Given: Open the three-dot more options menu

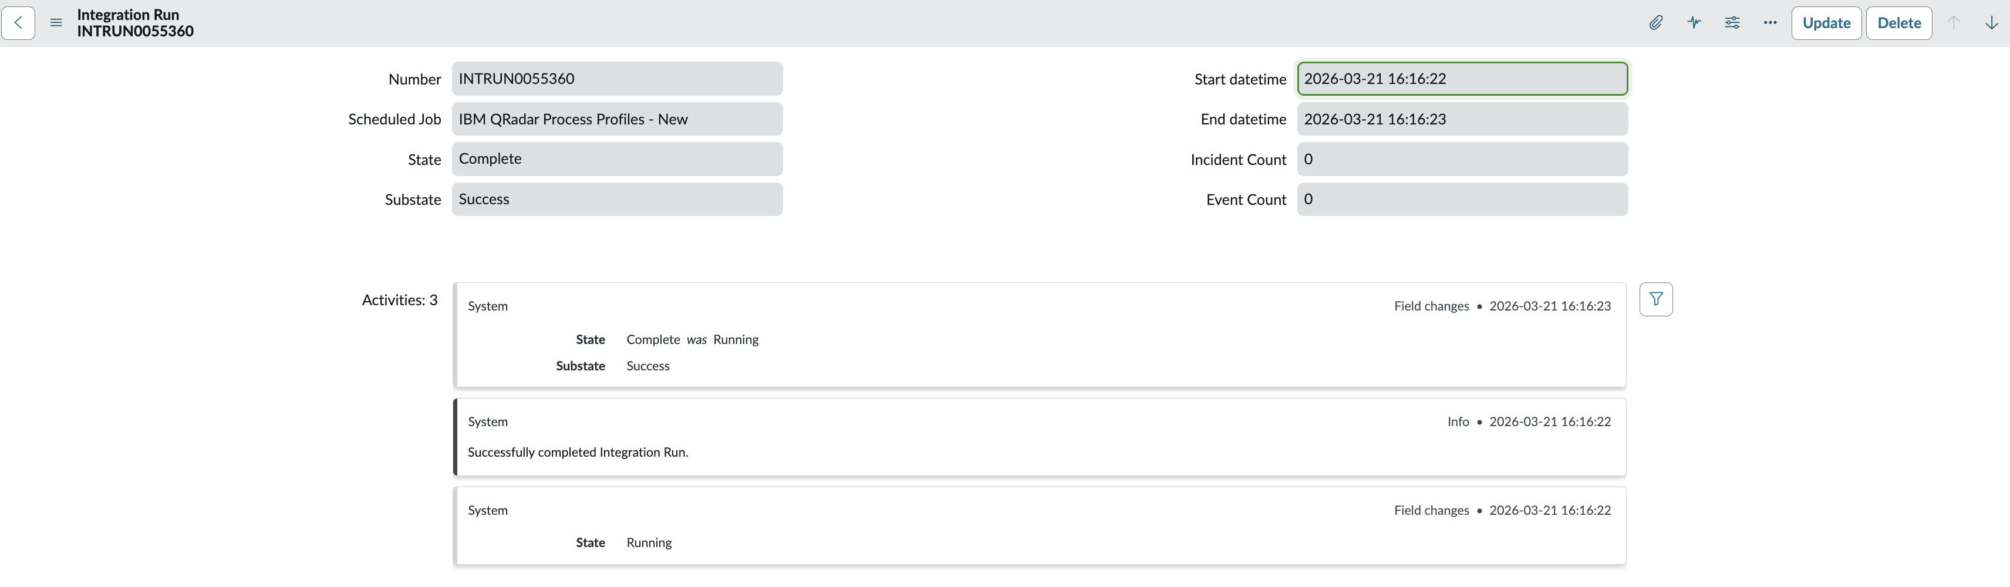Looking at the screenshot, I should 1770,23.
